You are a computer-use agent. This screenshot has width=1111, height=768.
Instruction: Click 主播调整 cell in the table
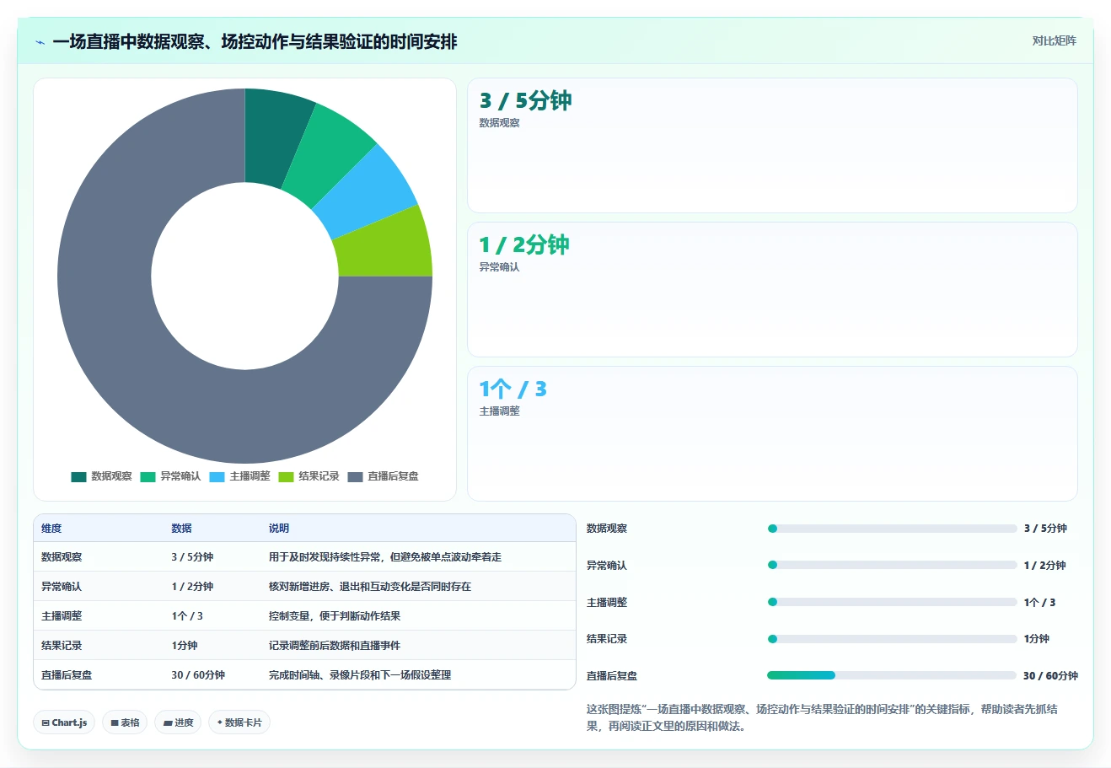62,616
